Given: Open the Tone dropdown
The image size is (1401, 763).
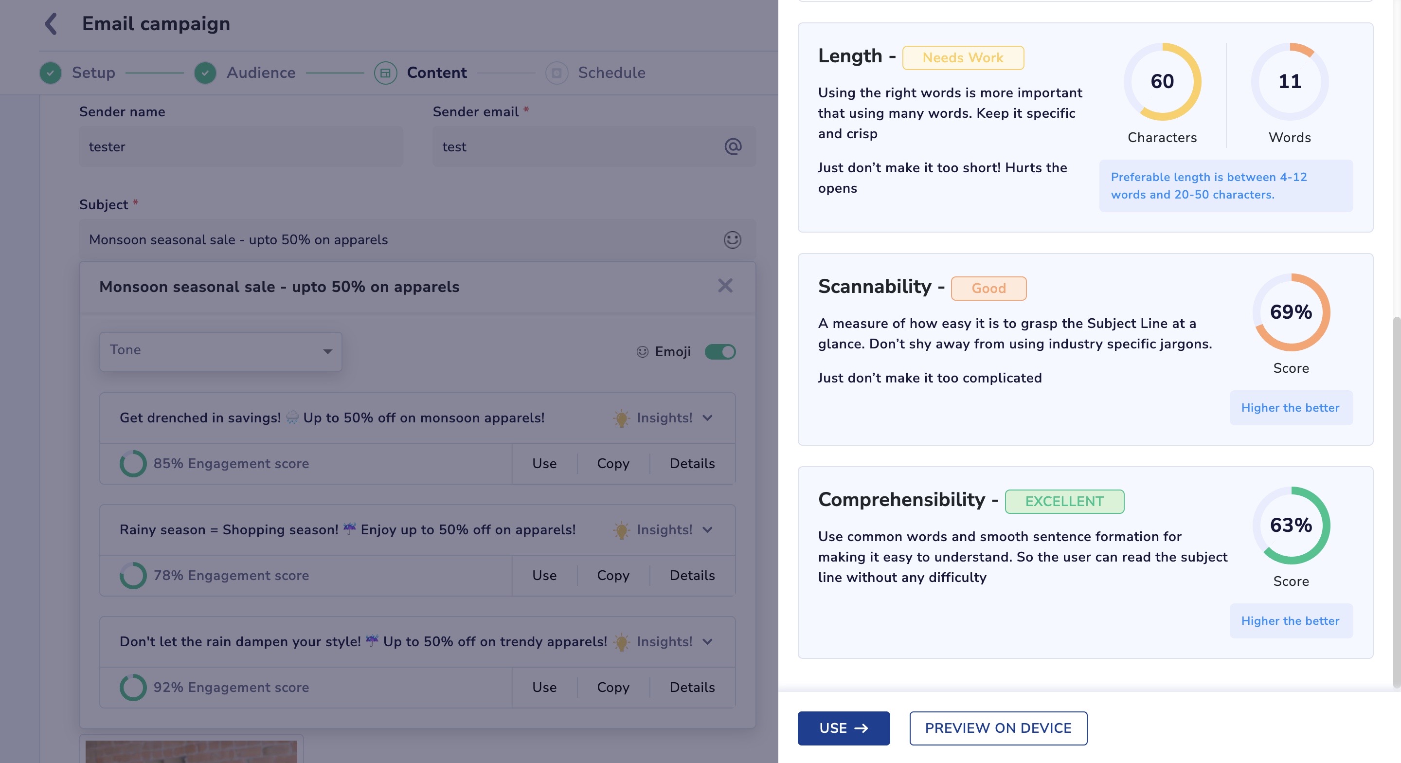Looking at the screenshot, I should pyautogui.click(x=220, y=351).
